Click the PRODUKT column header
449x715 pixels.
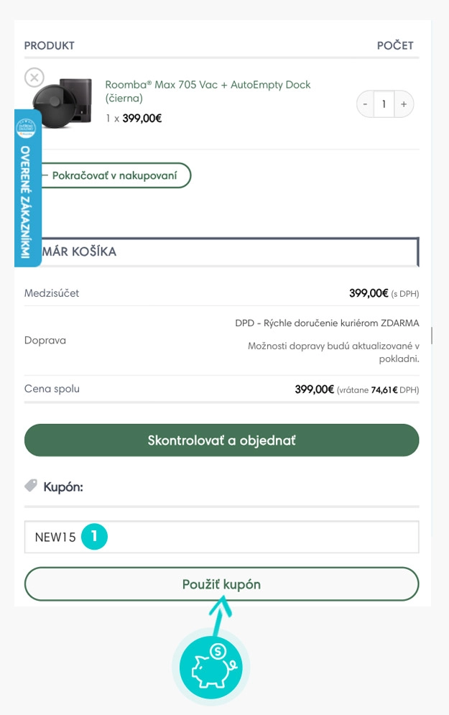(50, 45)
